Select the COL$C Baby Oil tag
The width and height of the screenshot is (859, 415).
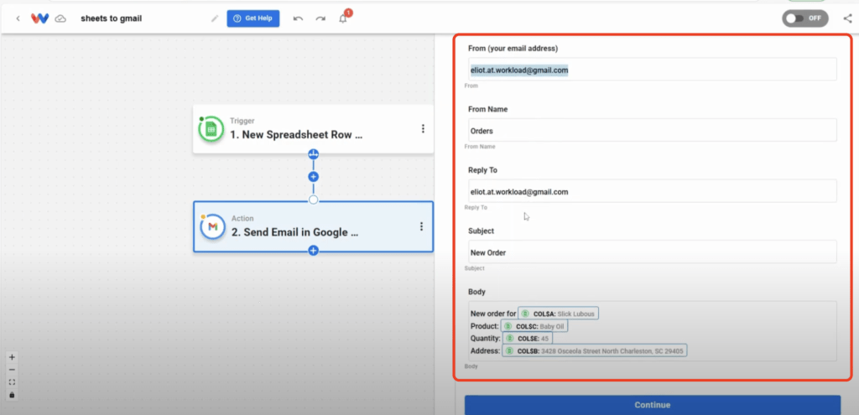tap(534, 326)
